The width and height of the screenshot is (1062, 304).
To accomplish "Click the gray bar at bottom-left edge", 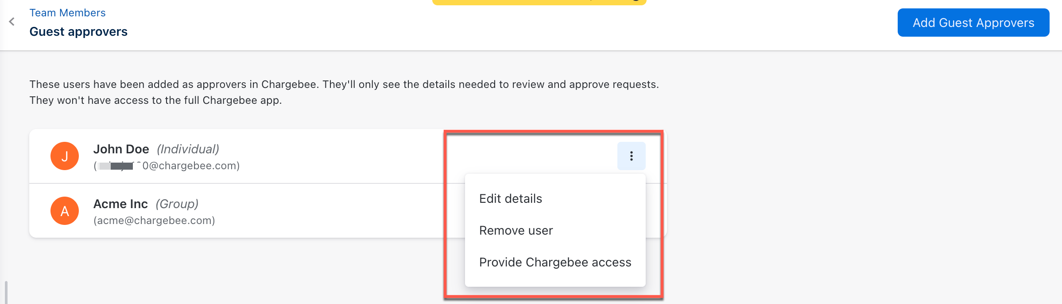I will 6,293.
